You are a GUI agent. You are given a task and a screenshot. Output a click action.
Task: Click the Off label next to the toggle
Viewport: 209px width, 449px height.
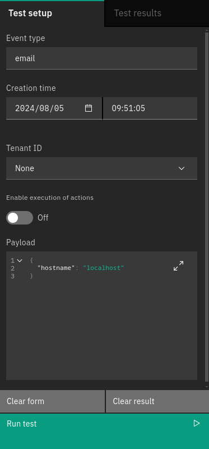point(43,218)
